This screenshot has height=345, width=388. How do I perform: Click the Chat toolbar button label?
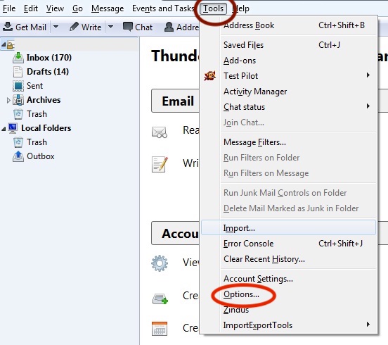point(144,27)
